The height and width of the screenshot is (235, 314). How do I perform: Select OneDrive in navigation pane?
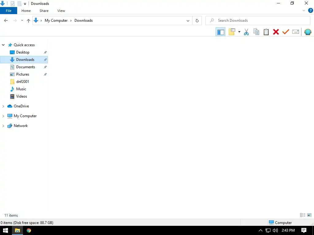(x=21, y=106)
